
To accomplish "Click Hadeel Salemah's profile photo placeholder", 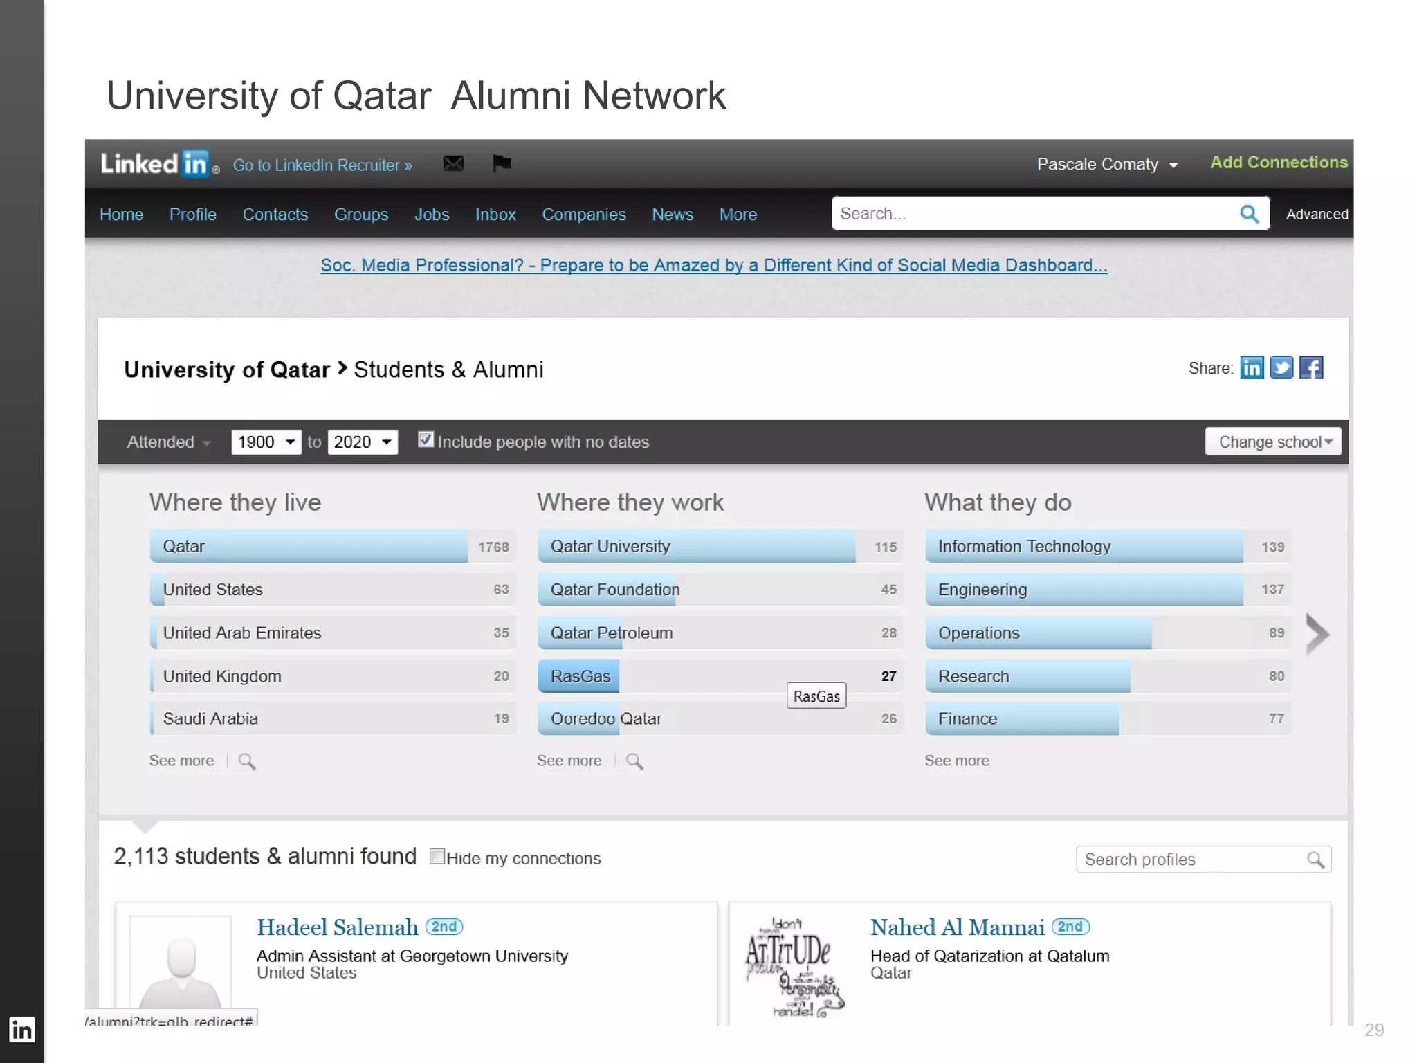I will (x=181, y=963).
